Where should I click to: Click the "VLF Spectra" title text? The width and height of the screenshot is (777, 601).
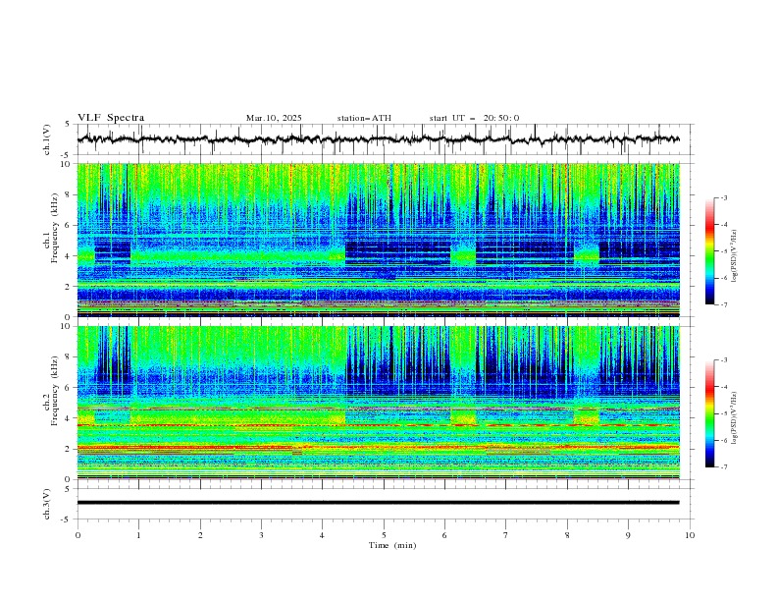coord(111,118)
